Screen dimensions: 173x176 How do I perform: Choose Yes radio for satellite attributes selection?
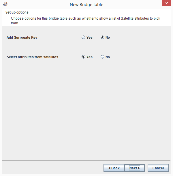[x=83, y=57]
